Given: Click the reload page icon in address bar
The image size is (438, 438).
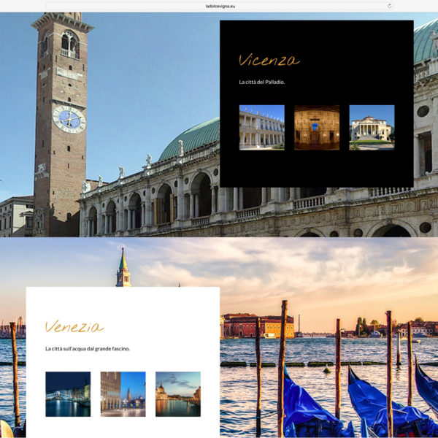Looking at the screenshot, I should tap(389, 6).
